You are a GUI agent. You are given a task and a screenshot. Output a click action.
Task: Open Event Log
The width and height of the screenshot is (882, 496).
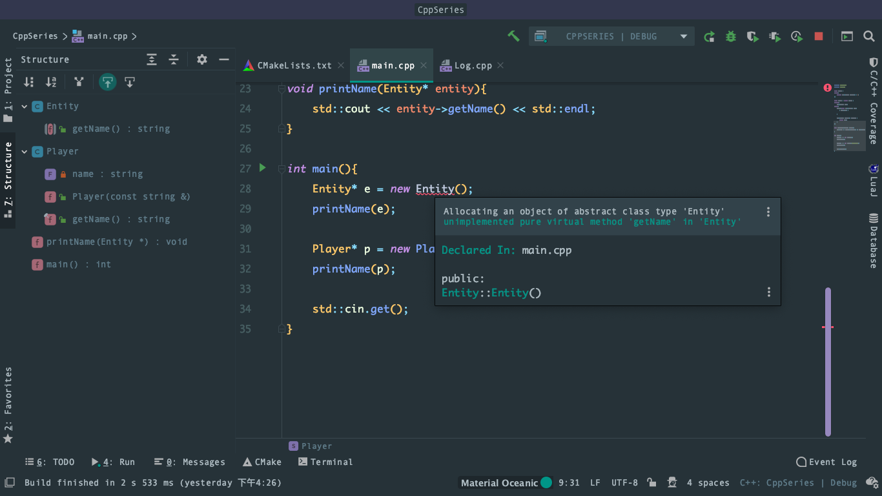point(826,462)
